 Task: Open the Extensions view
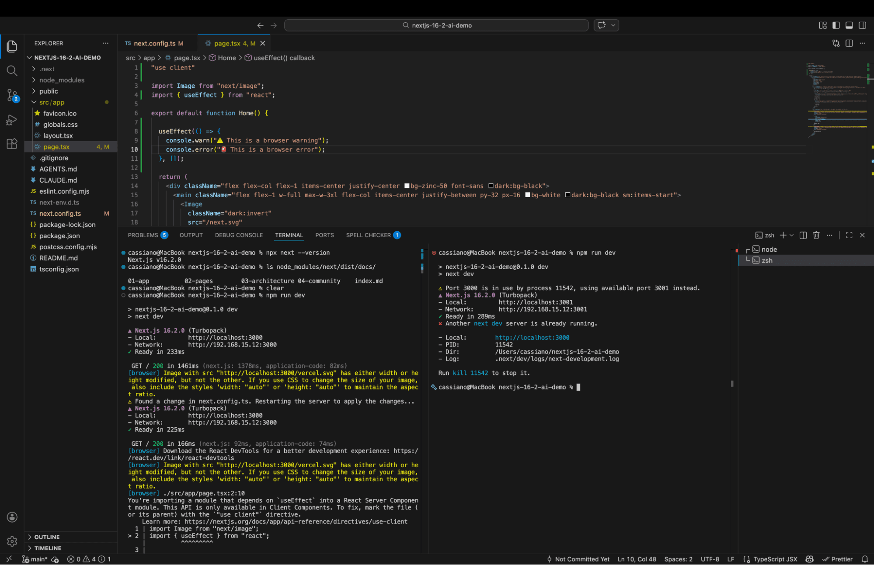click(12, 144)
